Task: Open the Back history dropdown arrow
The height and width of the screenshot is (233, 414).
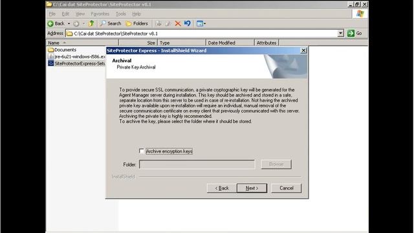Action: pos(69,24)
